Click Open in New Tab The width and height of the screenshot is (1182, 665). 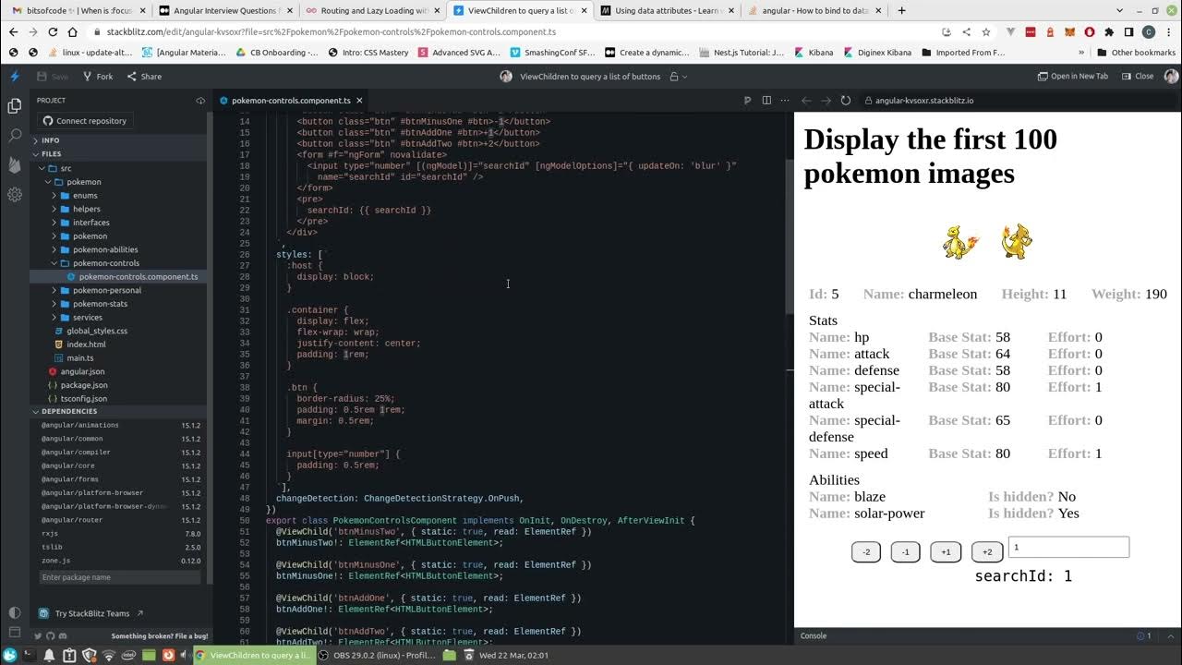point(1073,77)
